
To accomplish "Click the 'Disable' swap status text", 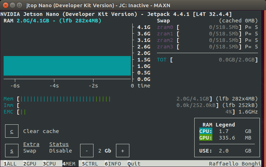I will [x=61, y=151].
